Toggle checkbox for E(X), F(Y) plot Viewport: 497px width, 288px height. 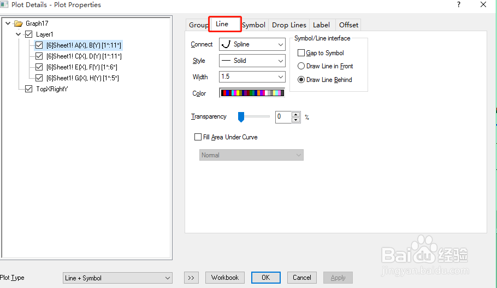tap(39, 67)
